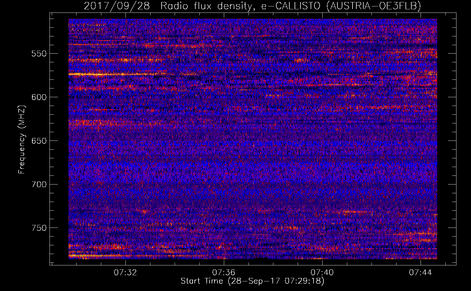Select the 750 frequency tick label
471x291 pixels.
39,228
